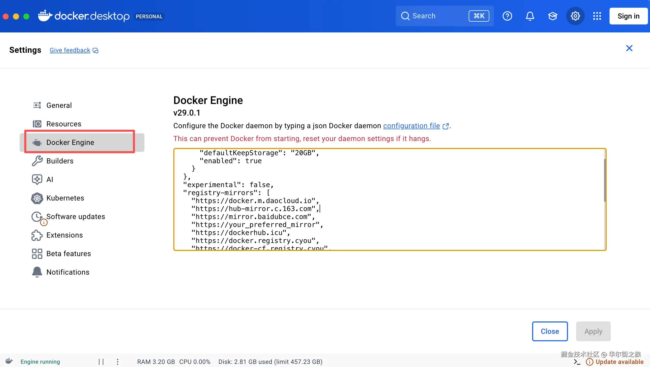Image resolution: width=650 pixels, height=367 pixels.
Task: Open the Learning center graduation cap icon
Action: (x=553, y=16)
